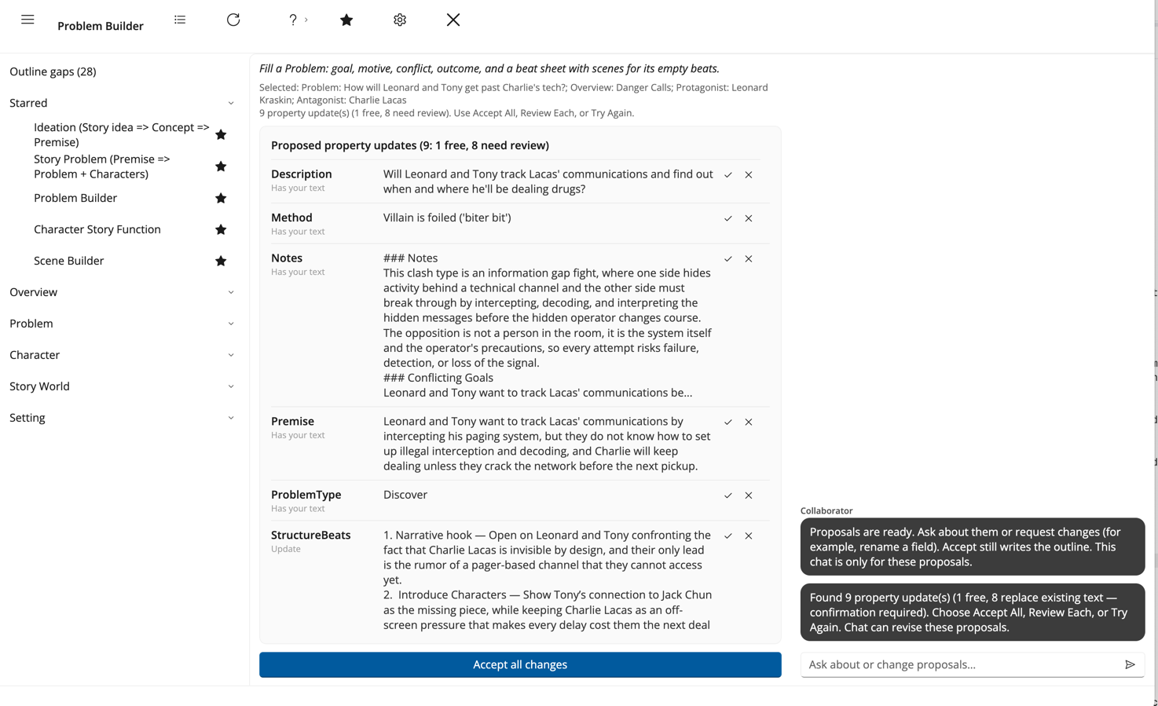Open Story Problem (Premise => Problem + Characters)
The image size is (1158, 706).
click(102, 166)
